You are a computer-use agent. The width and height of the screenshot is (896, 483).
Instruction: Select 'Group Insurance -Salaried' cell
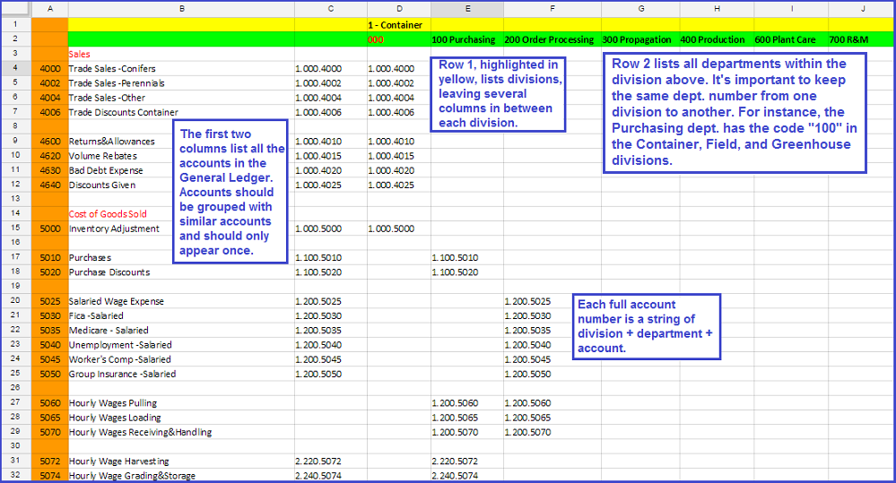coord(181,374)
